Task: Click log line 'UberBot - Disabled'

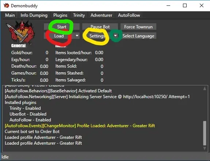Action: click(28, 114)
